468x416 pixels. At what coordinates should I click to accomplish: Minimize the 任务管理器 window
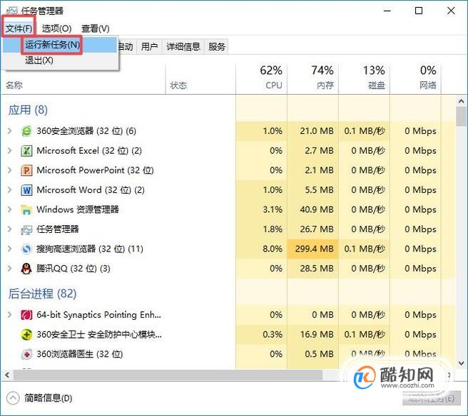click(x=387, y=11)
